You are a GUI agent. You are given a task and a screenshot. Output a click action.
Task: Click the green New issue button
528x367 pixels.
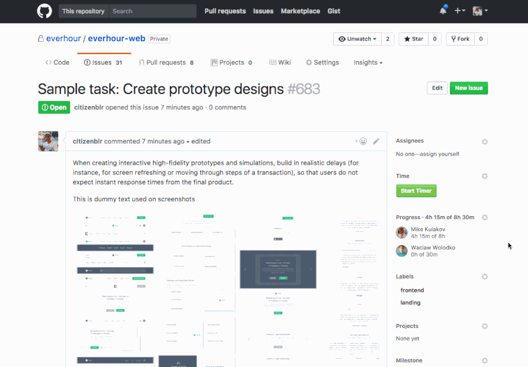469,88
